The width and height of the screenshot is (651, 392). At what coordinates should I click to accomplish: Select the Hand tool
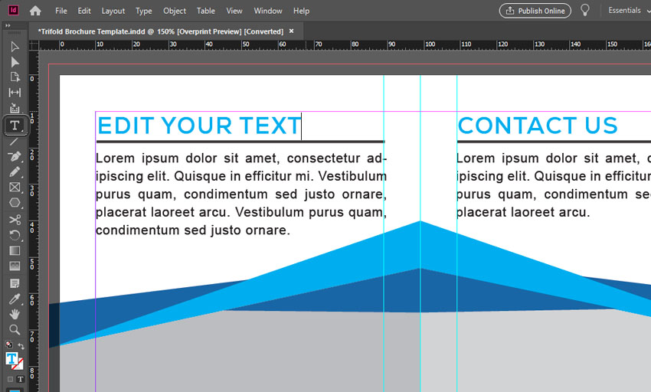tap(15, 315)
